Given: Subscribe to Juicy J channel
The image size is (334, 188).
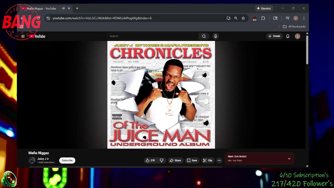Looking at the screenshot, I should click(x=67, y=160).
